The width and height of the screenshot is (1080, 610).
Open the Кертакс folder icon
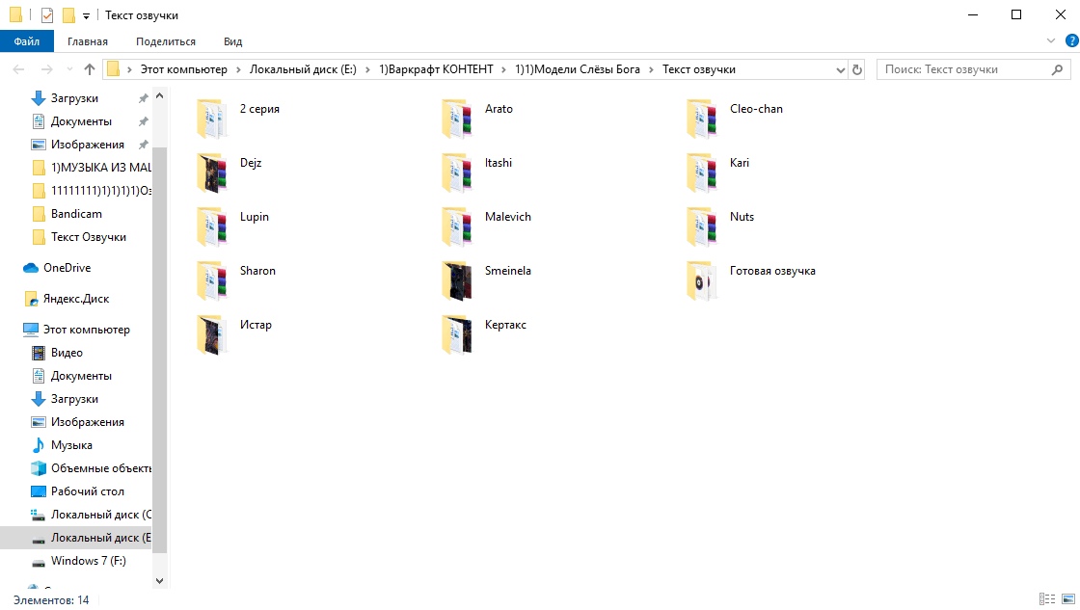click(457, 334)
